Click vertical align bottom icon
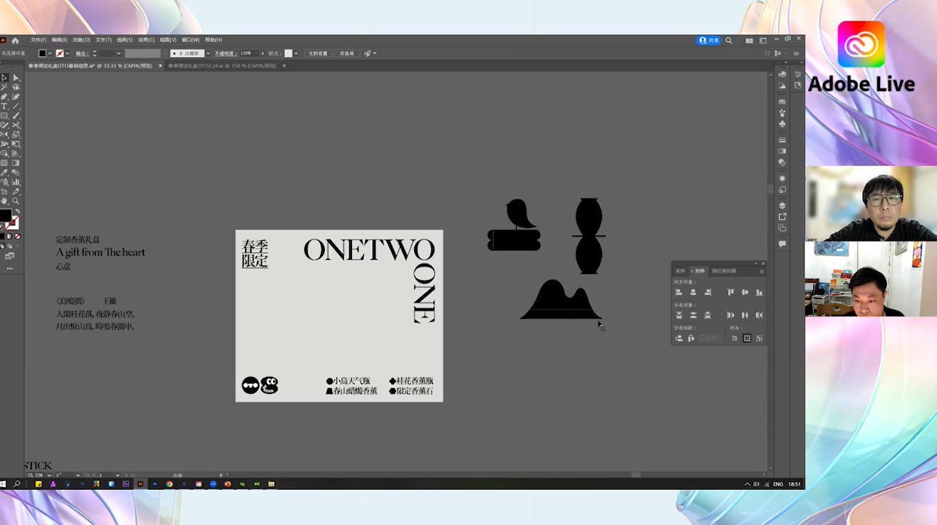This screenshot has height=525, width=937. (x=759, y=292)
